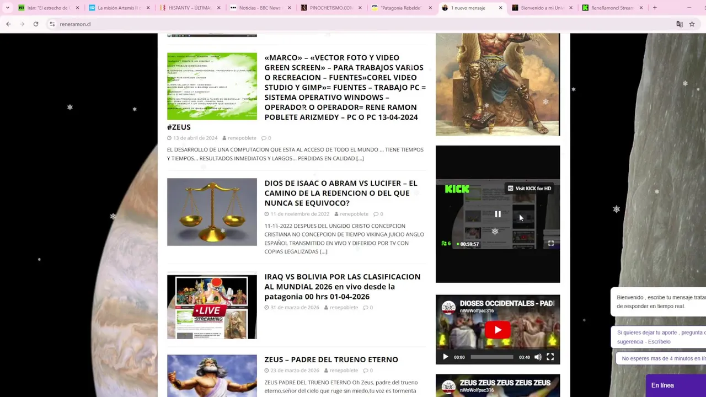Viewport: 706px width, 397px height.
Task: Click 'Visit KICK for HD' button
Action: tap(529, 189)
